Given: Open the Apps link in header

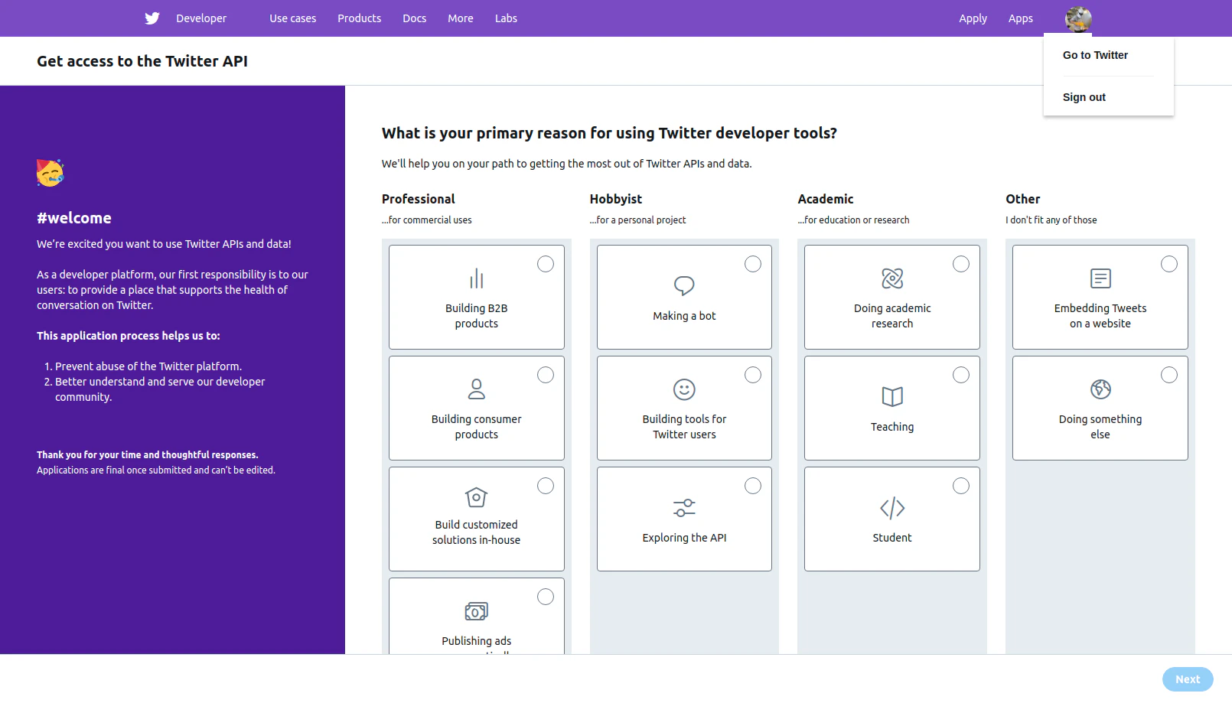Looking at the screenshot, I should pyautogui.click(x=1021, y=18).
